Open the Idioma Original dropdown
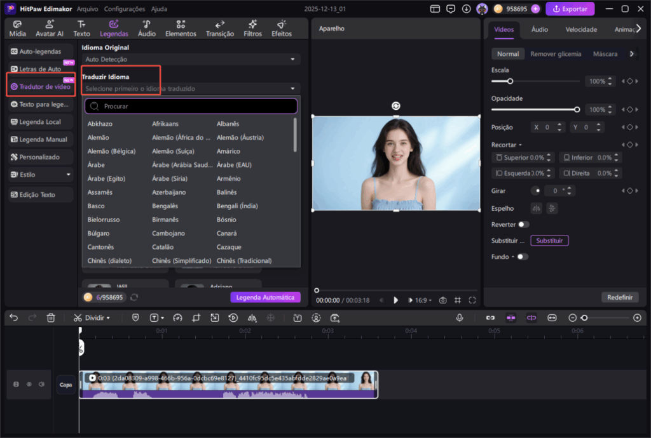Screen dimensions: 651x438 tap(191, 59)
